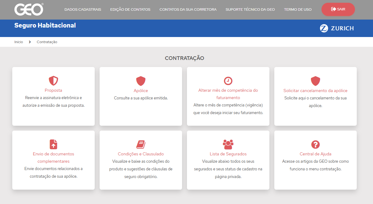Go to Contatos da Sua Corretora
This screenshot has height=204, width=373.
pyautogui.click(x=188, y=9)
